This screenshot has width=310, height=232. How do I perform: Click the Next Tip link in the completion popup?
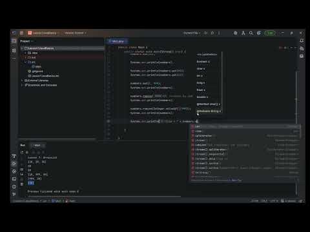click(236, 180)
